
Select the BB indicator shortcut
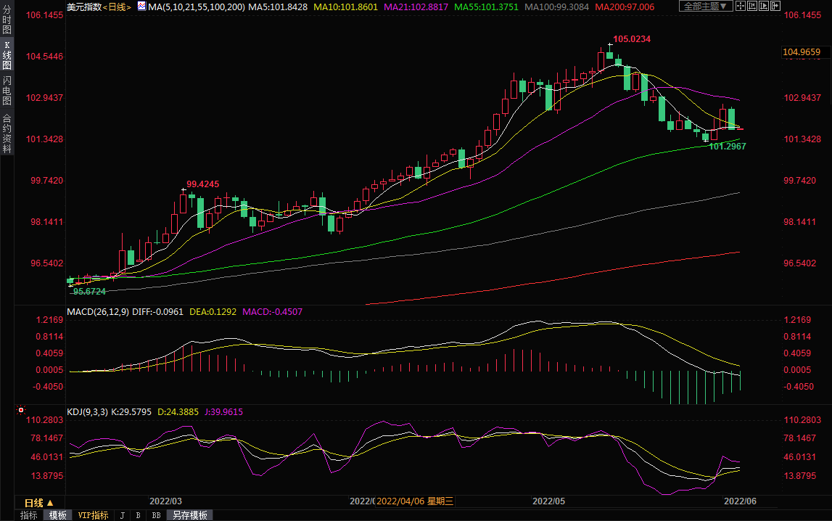click(x=156, y=515)
